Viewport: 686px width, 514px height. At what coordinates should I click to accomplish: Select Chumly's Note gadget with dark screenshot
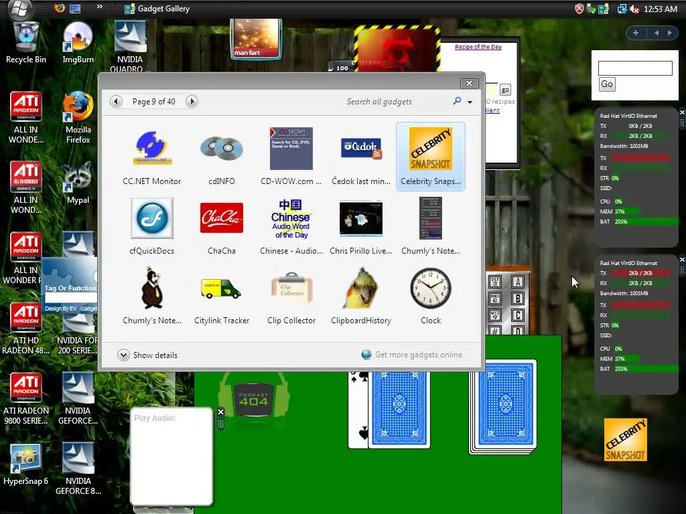point(431,226)
